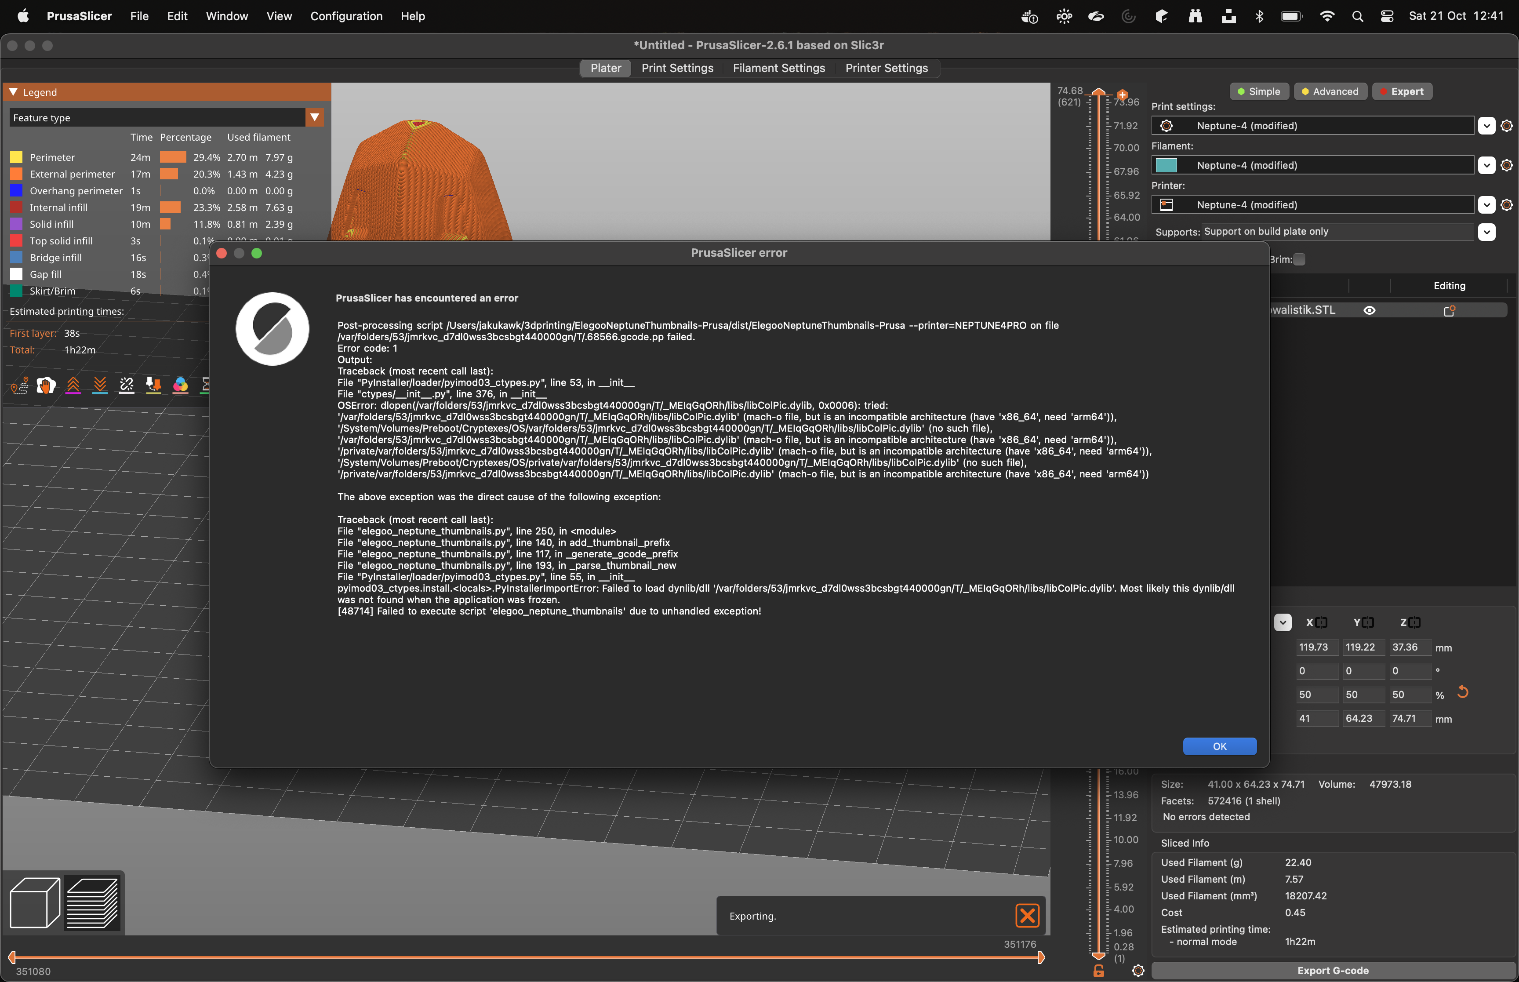Switch to the Filament Settings tab
This screenshot has width=1519, height=982.
coord(778,68)
